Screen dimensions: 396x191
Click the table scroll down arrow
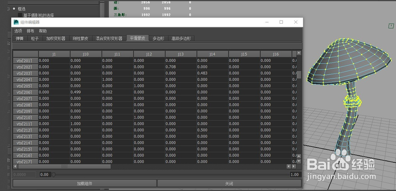(x=299, y=161)
